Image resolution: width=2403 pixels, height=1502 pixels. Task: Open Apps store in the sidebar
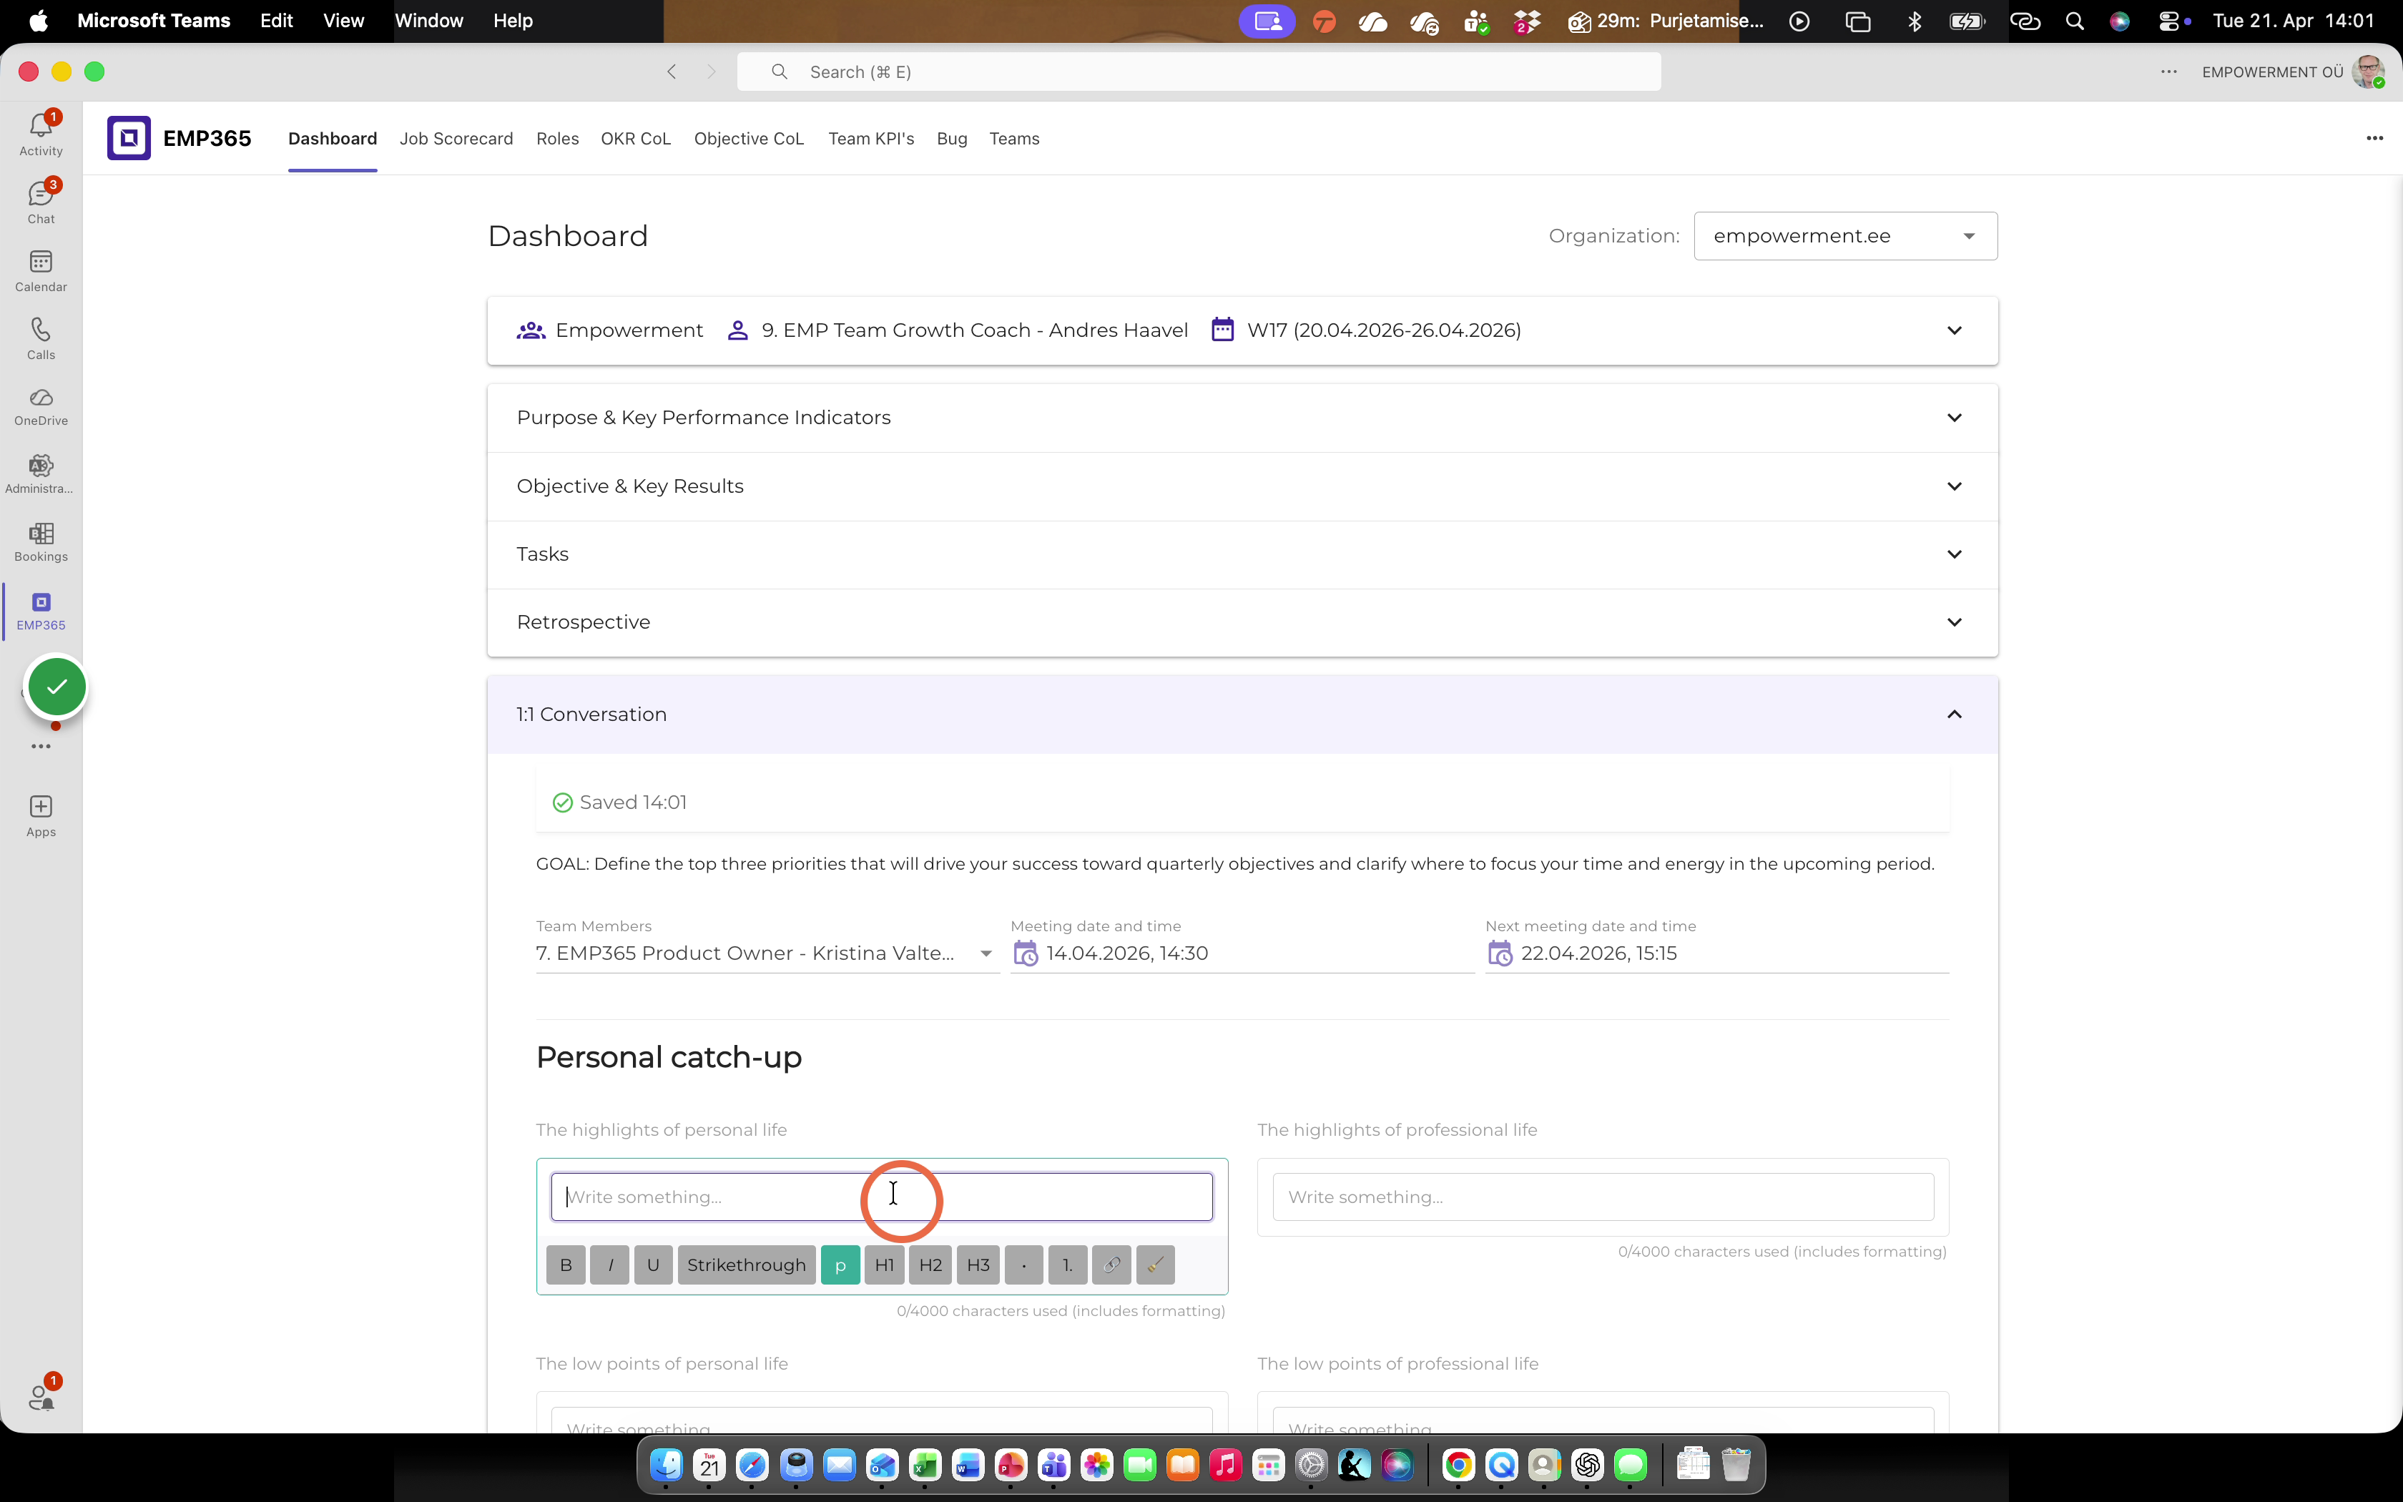coord(41,815)
